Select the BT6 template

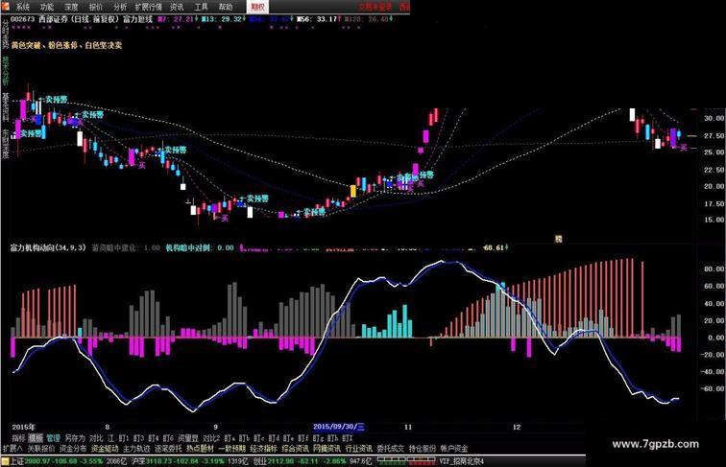(168, 438)
